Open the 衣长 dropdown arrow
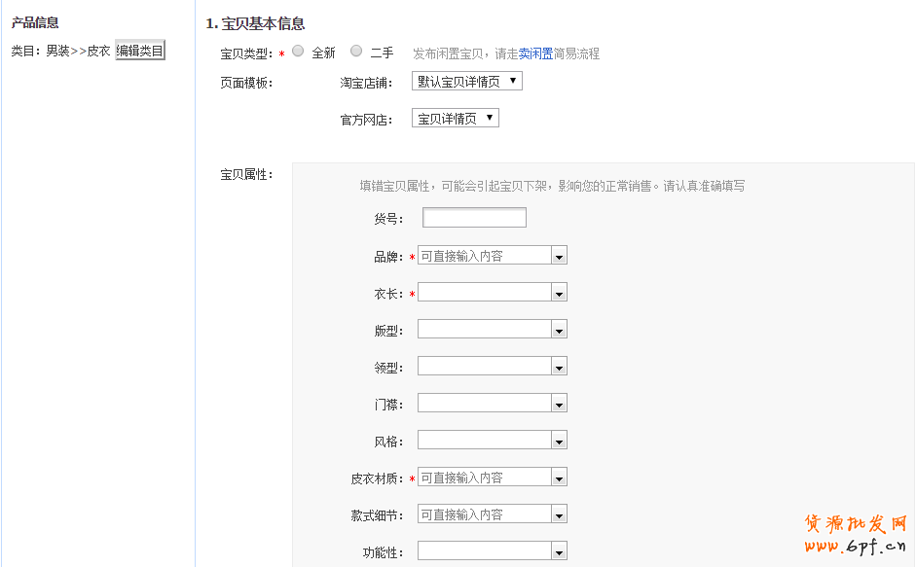Image resolution: width=916 pixels, height=567 pixels. click(559, 293)
